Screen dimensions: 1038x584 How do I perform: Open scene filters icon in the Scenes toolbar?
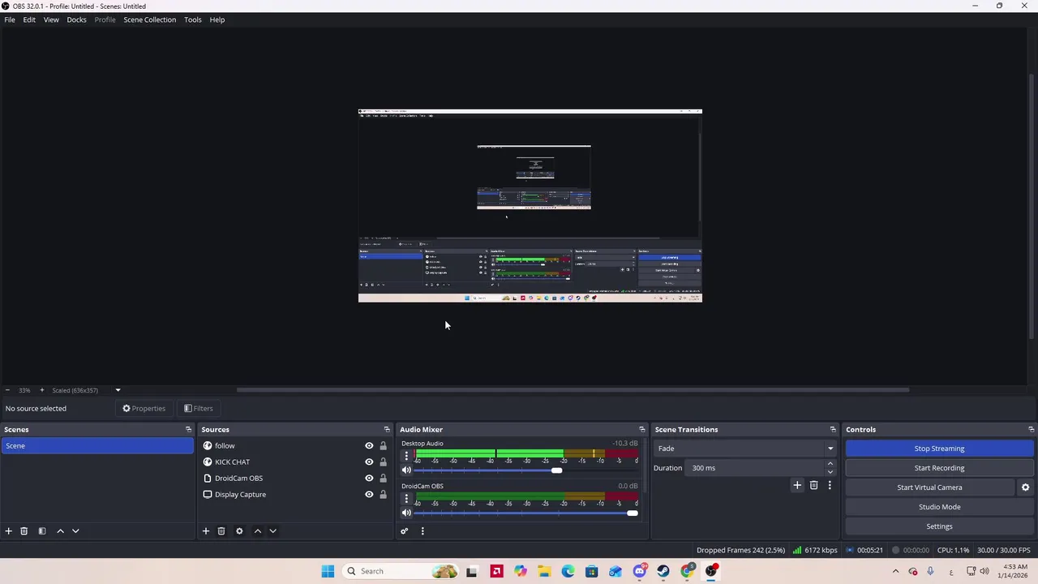click(42, 531)
